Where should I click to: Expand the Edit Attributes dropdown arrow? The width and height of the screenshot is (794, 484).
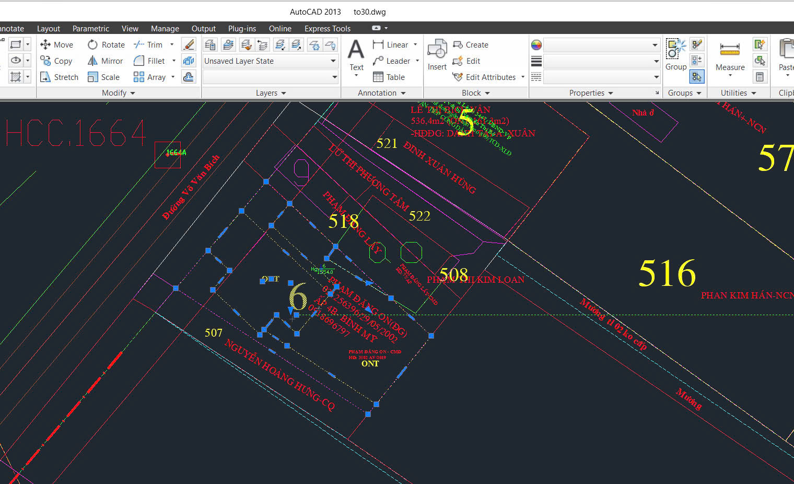[x=523, y=77]
